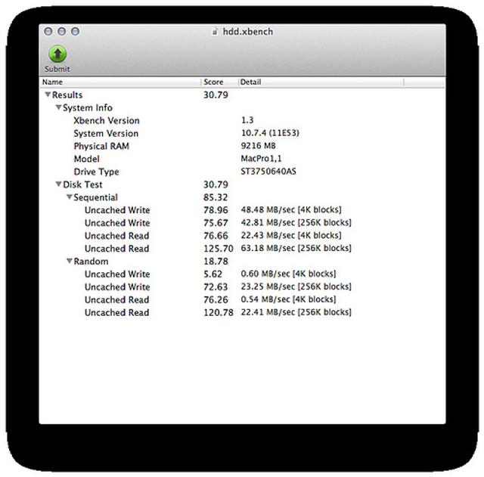
Task: Select the Xbench Version row
Action: click(x=242, y=120)
